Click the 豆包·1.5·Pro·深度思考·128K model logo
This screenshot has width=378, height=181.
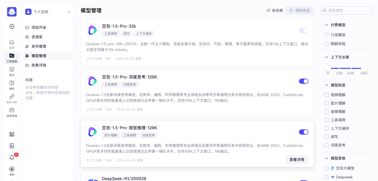(92, 81)
